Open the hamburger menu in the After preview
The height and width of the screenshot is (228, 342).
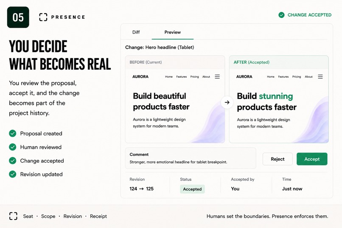(x=320, y=76)
